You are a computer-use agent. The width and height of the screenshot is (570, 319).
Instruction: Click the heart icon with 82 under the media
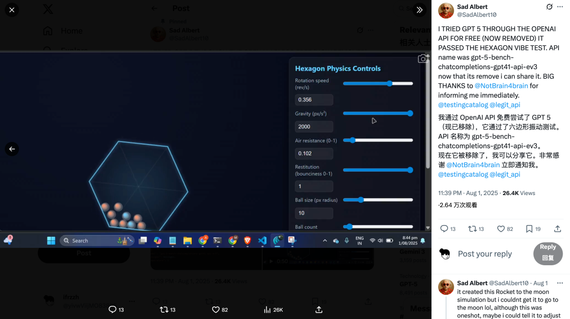pyautogui.click(x=215, y=310)
